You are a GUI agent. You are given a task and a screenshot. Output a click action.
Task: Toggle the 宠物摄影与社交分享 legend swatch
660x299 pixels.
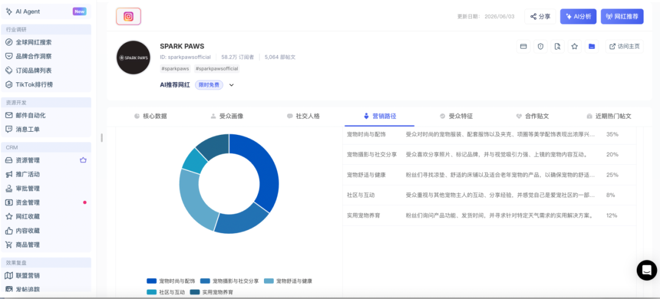coord(205,281)
